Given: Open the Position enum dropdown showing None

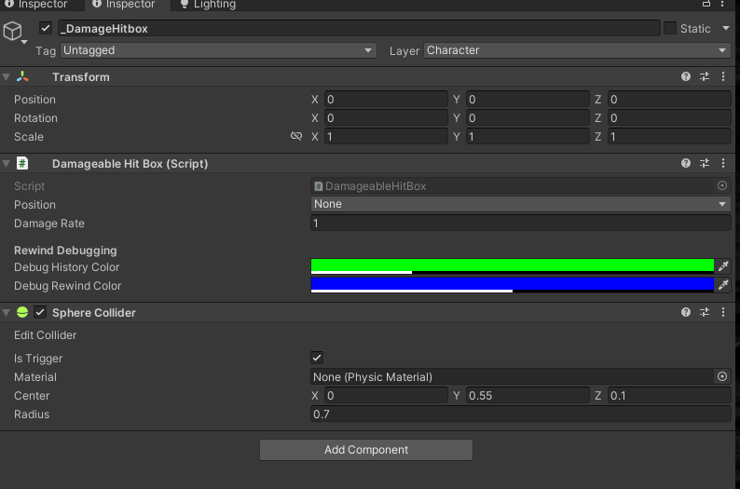Looking at the screenshot, I should pos(521,204).
